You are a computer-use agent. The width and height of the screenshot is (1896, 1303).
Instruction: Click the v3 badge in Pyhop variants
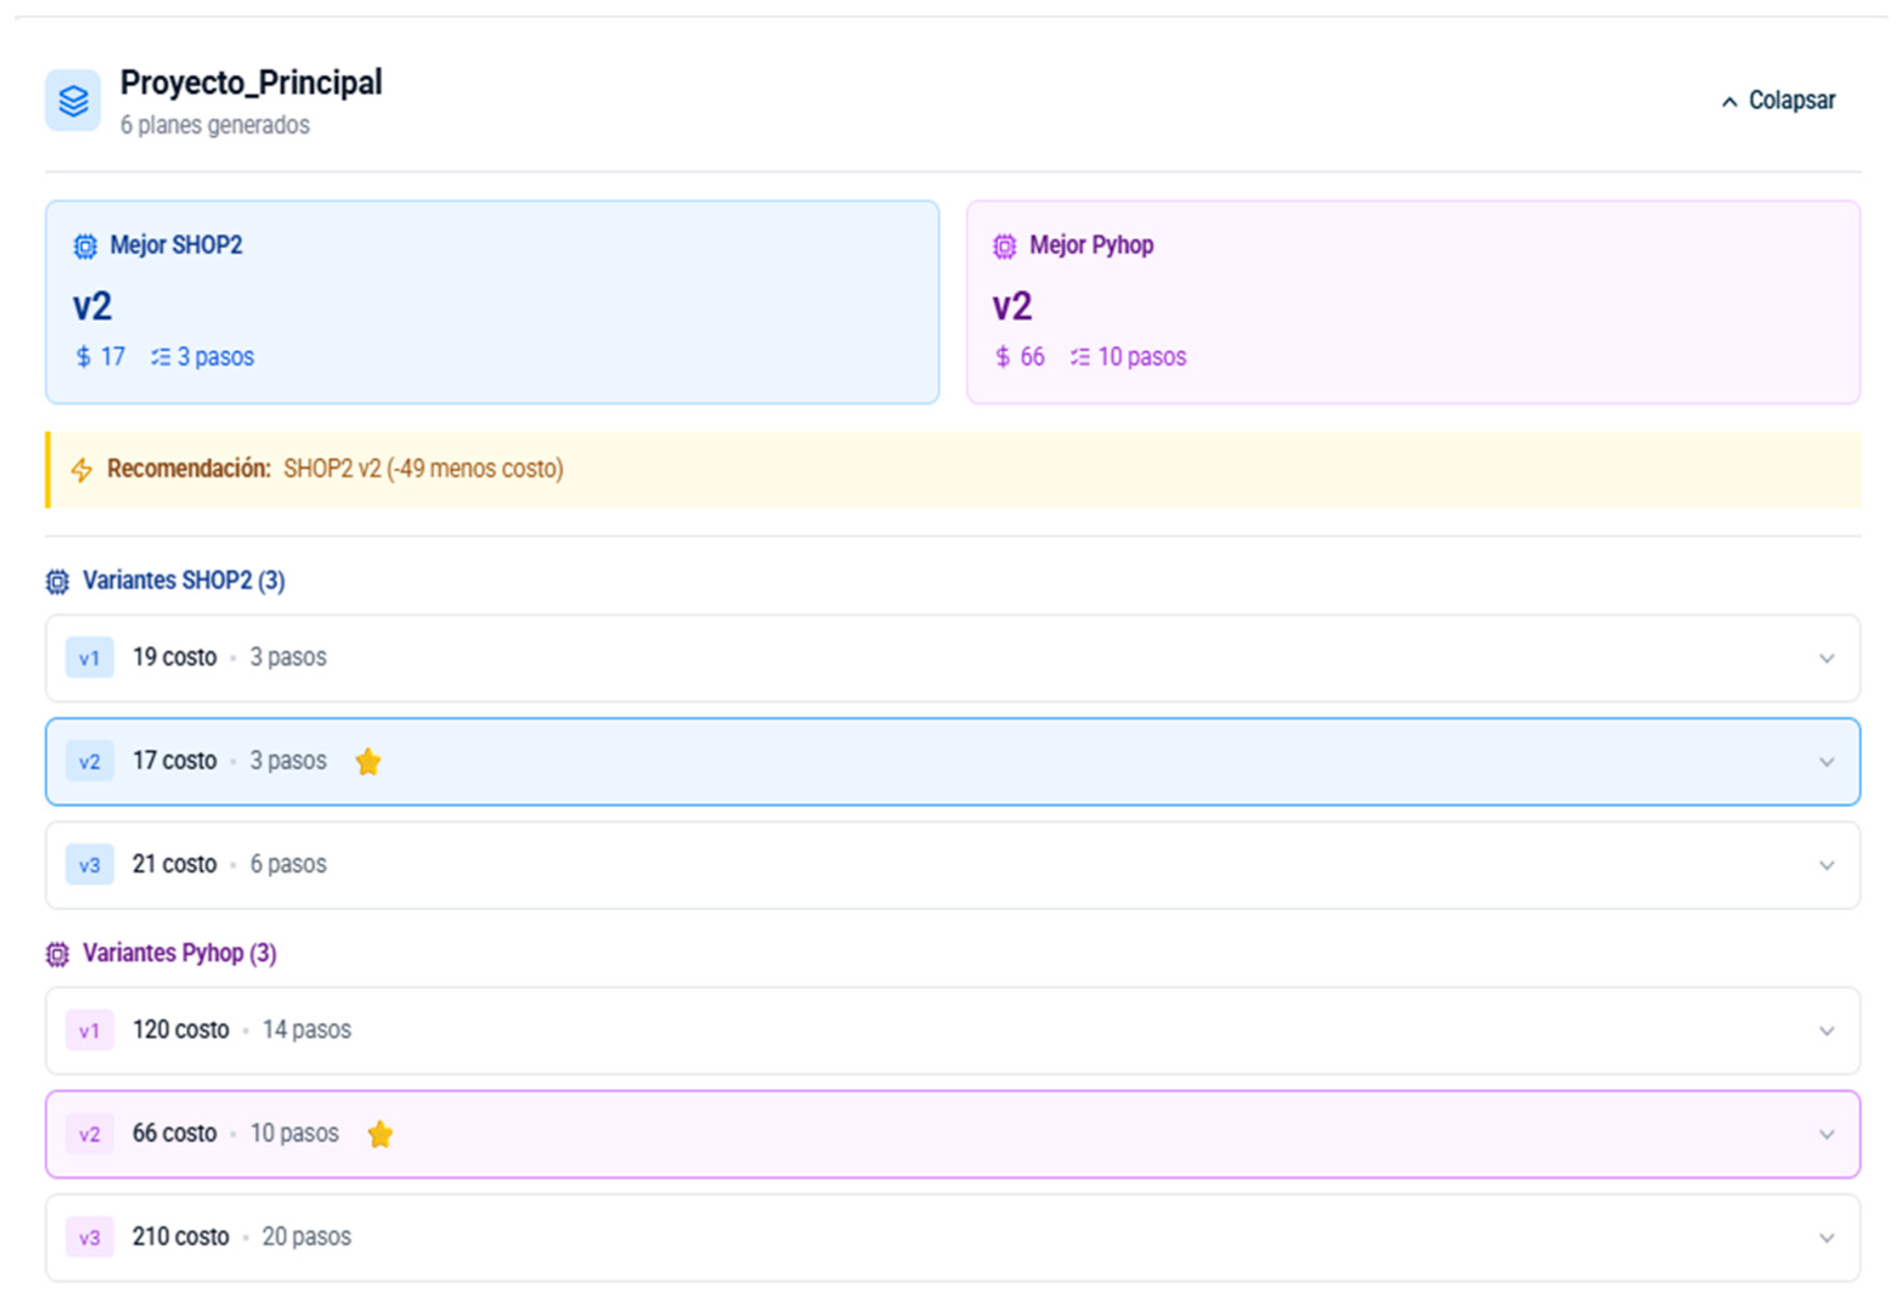(89, 1237)
